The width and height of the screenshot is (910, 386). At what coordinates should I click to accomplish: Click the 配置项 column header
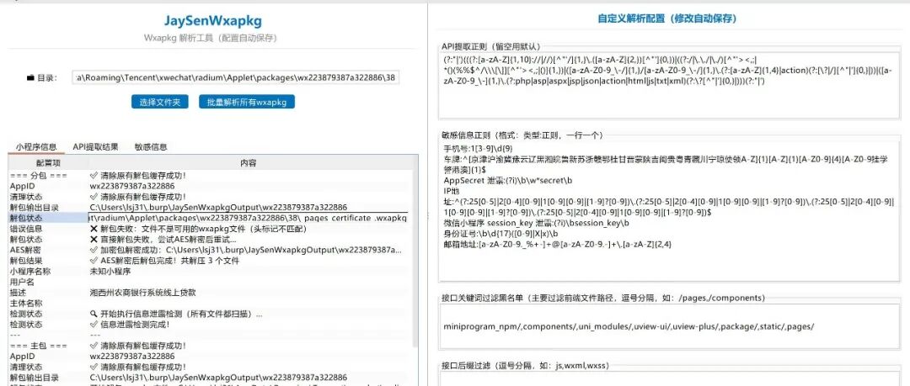click(47, 163)
